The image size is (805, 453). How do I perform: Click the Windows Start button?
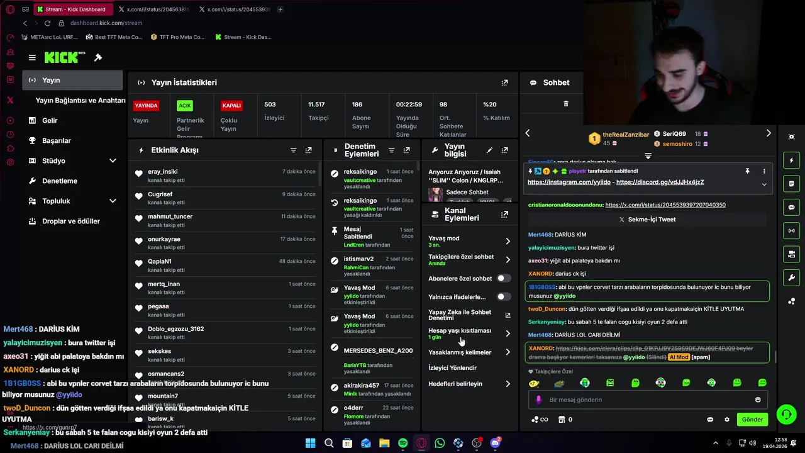tap(310, 443)
